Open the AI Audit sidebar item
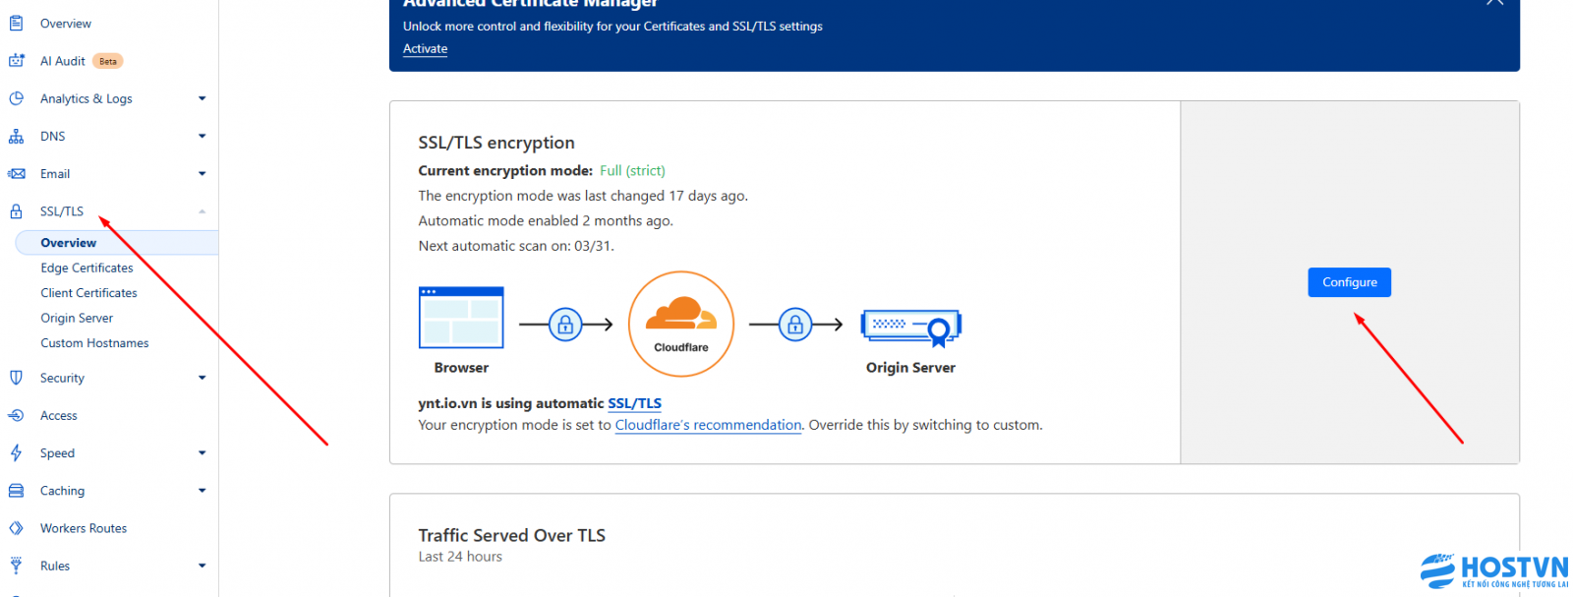The image size is (1573, 597). (x=63, y=61)
